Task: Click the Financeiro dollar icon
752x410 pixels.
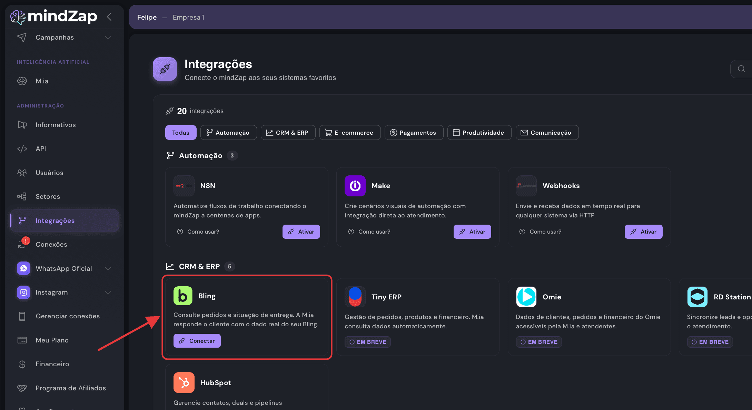Action: click(x=22, y=364)
